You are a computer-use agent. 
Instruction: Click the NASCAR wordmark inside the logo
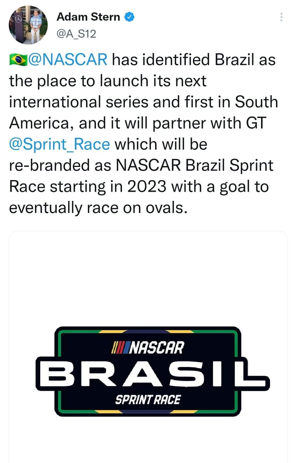156,347
